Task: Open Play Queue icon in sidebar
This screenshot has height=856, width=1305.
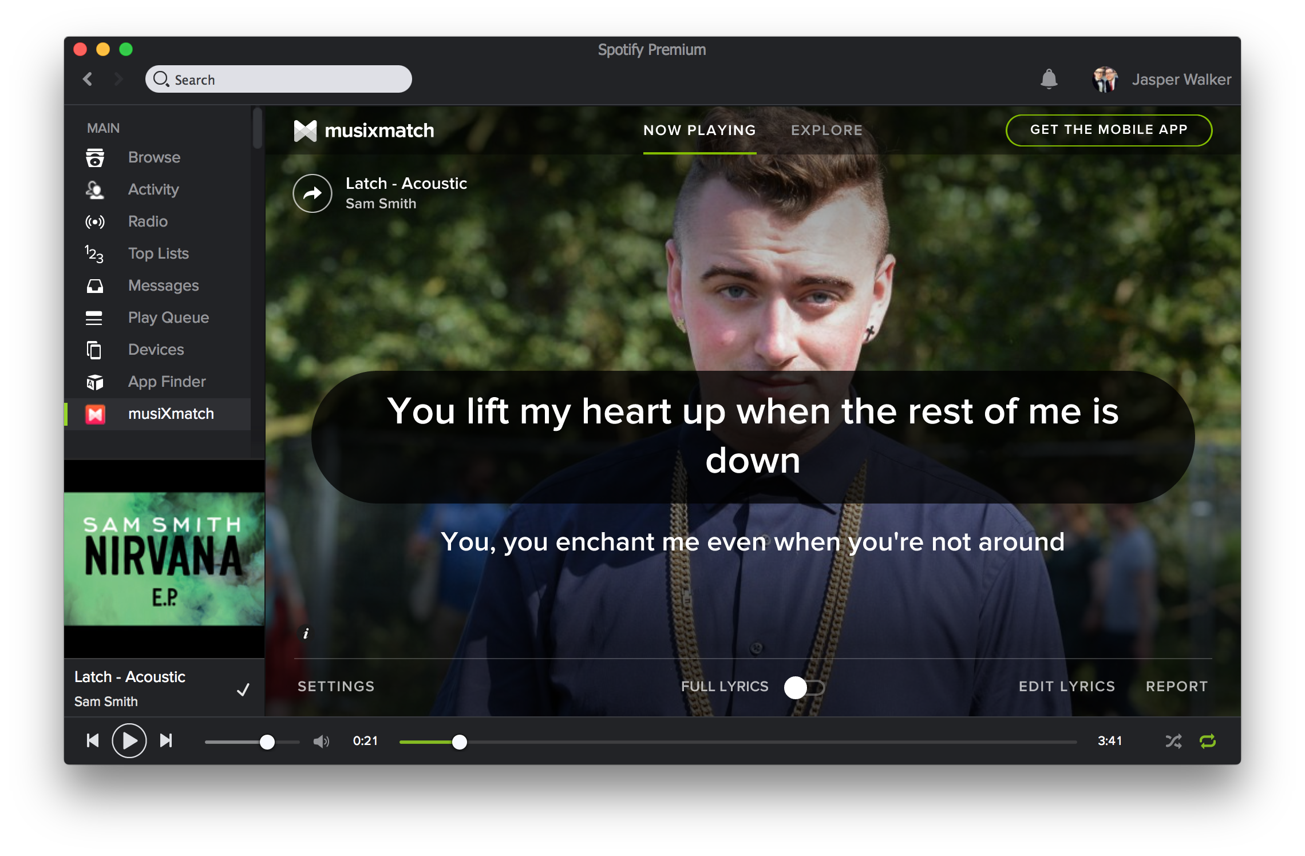Action: 94,318
